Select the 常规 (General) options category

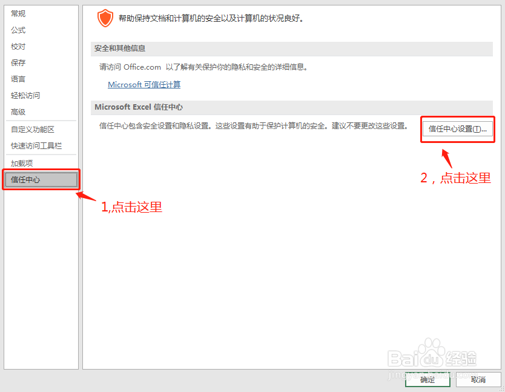(18, 13)
